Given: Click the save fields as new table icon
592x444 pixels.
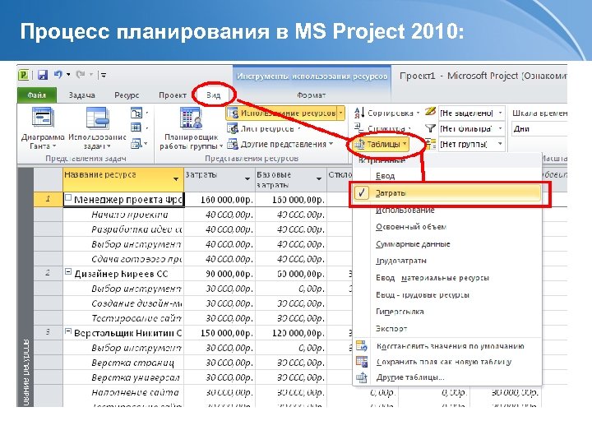Looking at the screenshot, I should 361,361.
